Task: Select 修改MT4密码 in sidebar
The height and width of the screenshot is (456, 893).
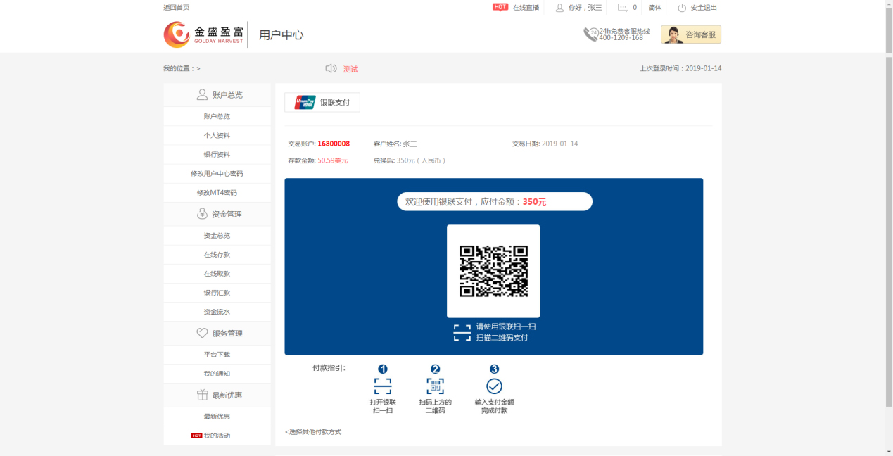Action: (x=217, y=192)
